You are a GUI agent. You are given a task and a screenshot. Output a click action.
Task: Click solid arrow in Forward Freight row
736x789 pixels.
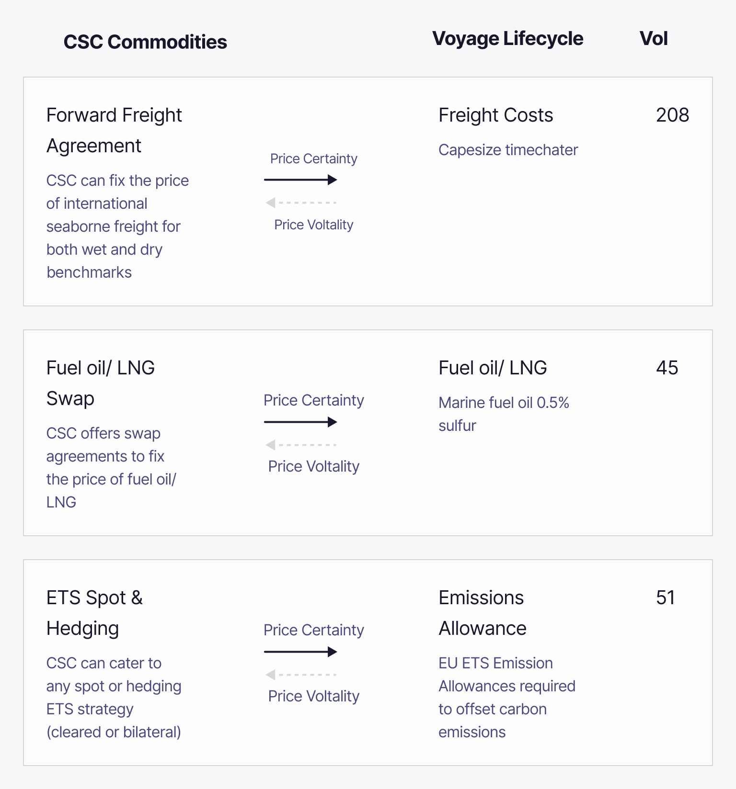coord(300,180)
